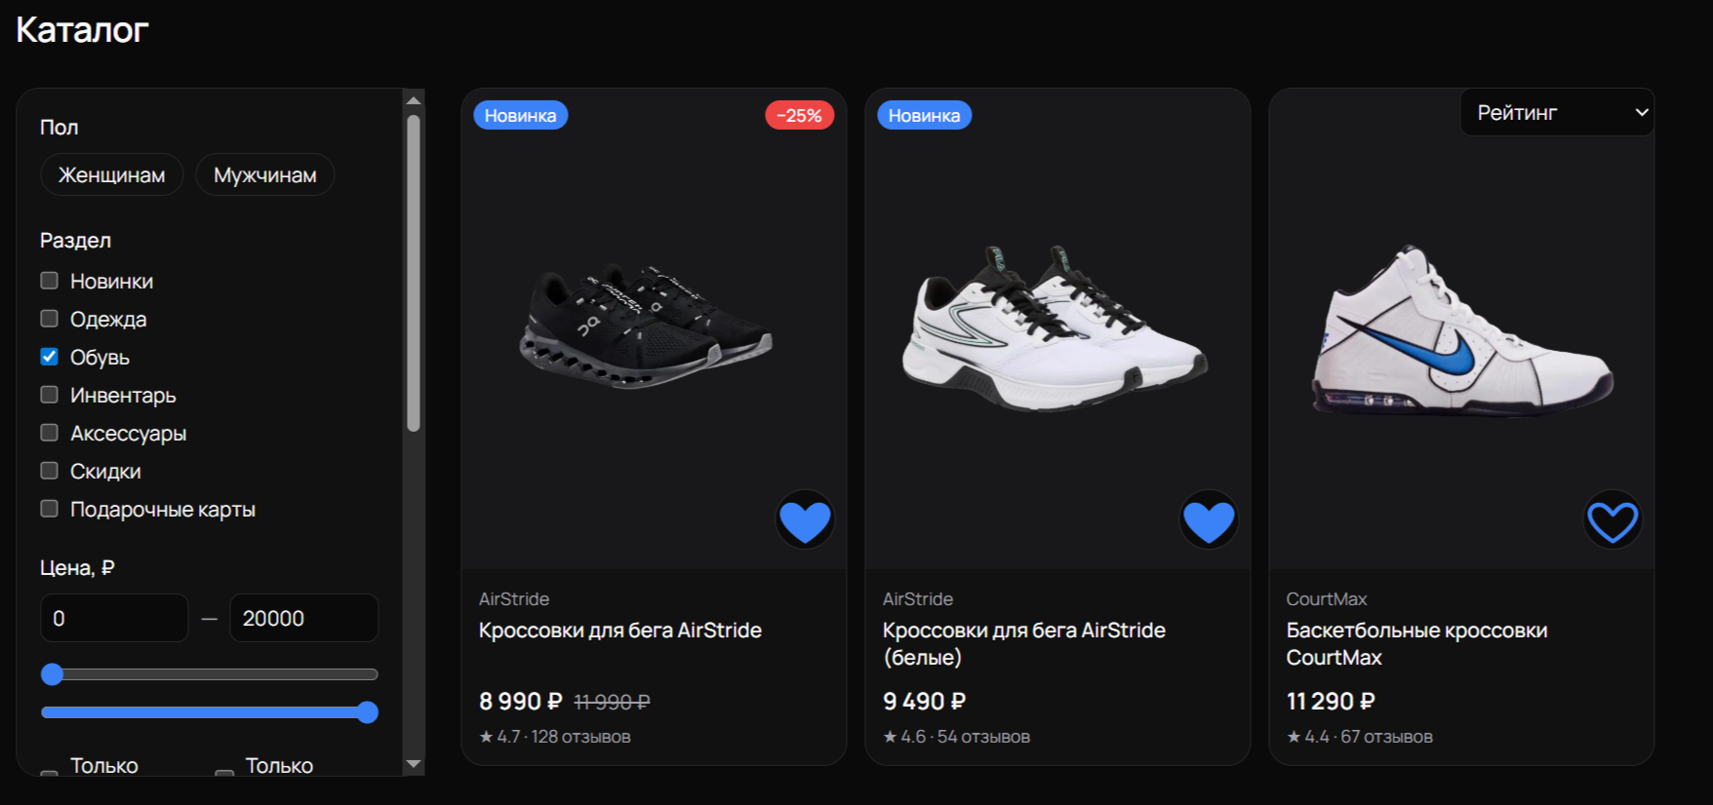Select the Мужчинам gender filter
This screenshot has height=805, width=1713.
point(265,174)
